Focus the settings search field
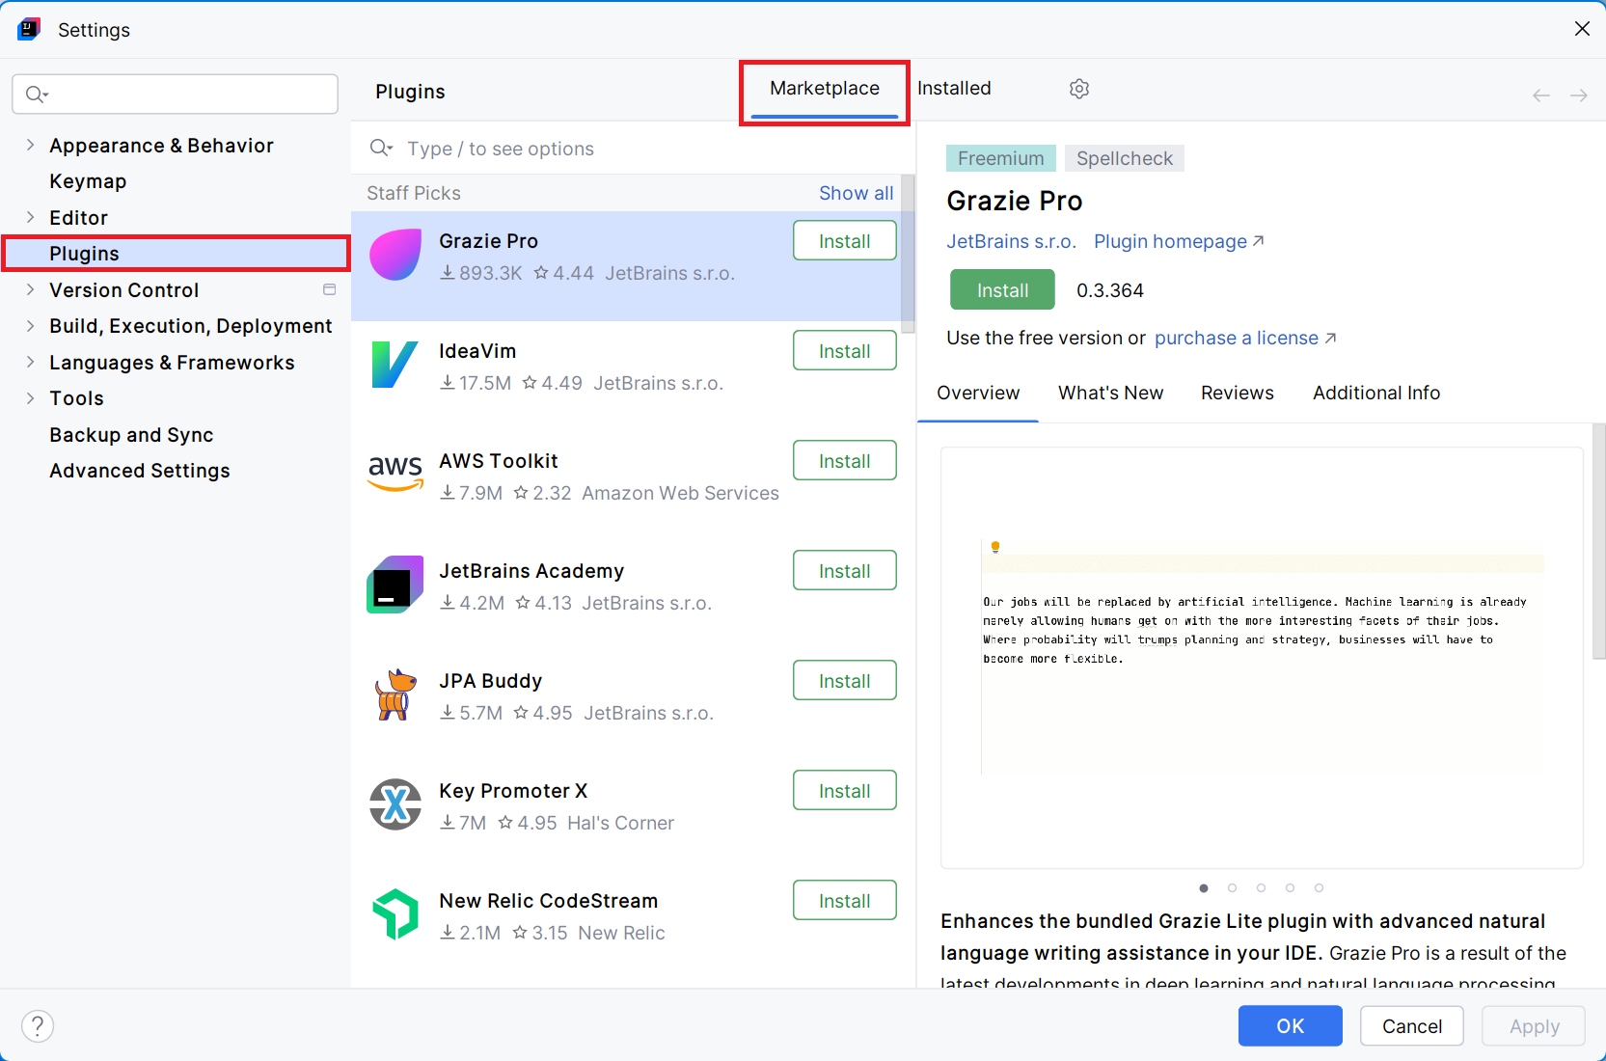This screenshot has width=1606, height=1061. coord(175,94)
